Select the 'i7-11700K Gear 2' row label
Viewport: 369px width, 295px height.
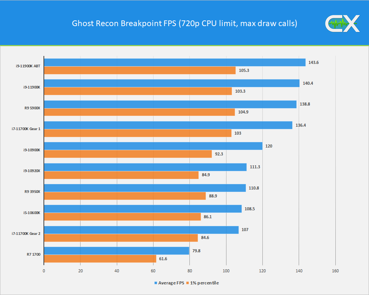26,234
